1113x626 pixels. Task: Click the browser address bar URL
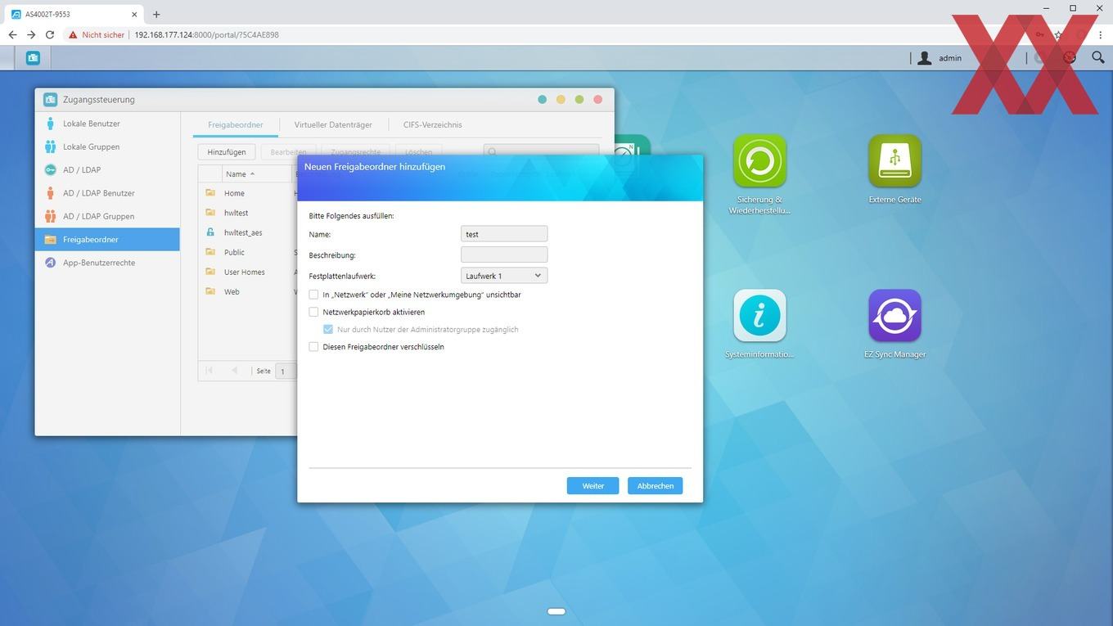[x=206, y=35]
